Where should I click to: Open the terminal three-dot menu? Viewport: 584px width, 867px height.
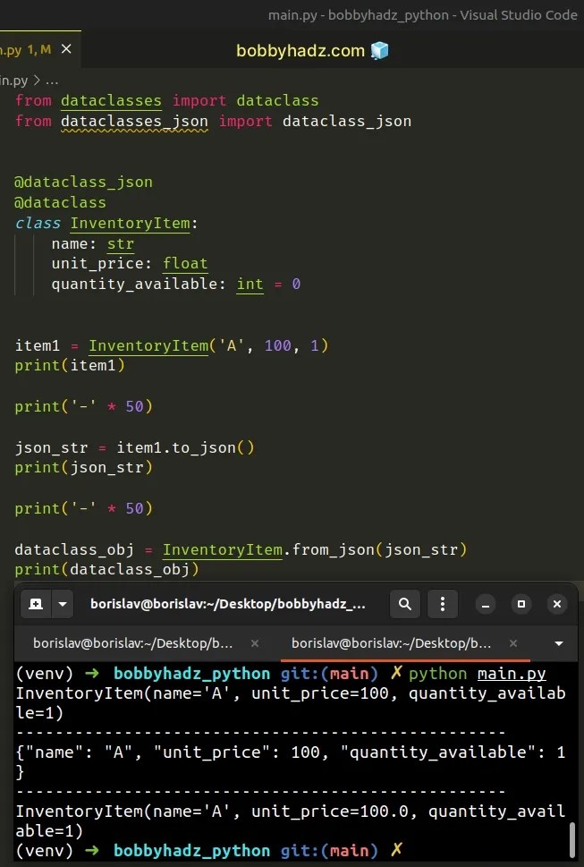point(442,604)
